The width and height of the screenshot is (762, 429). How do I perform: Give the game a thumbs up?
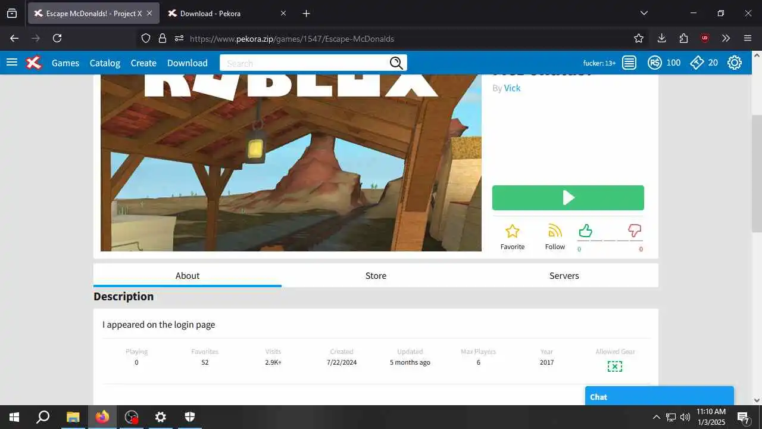pyautogui.click(x=585, y=231)
